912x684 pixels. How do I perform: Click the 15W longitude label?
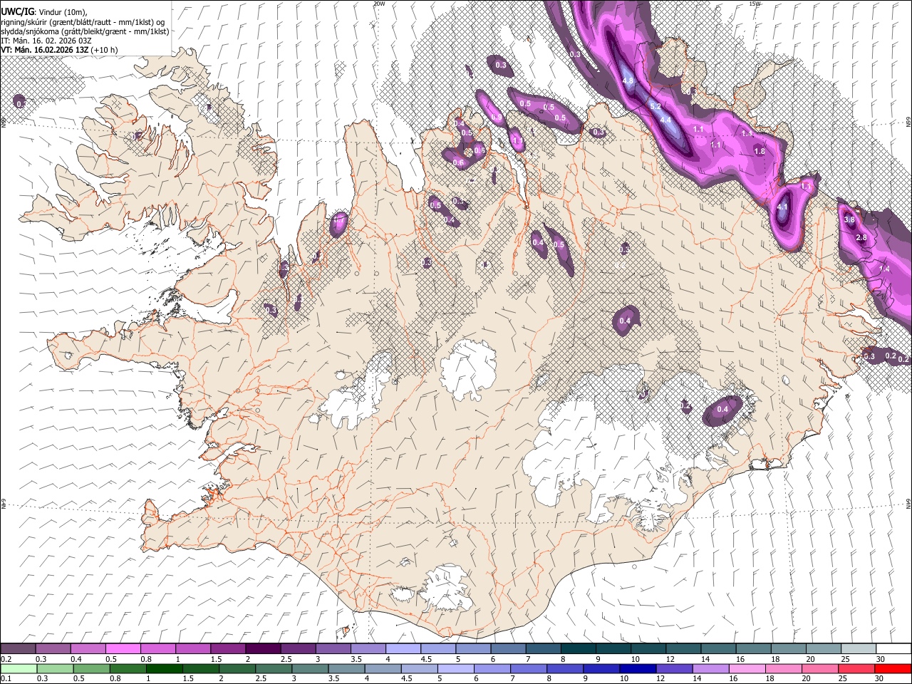755,4
